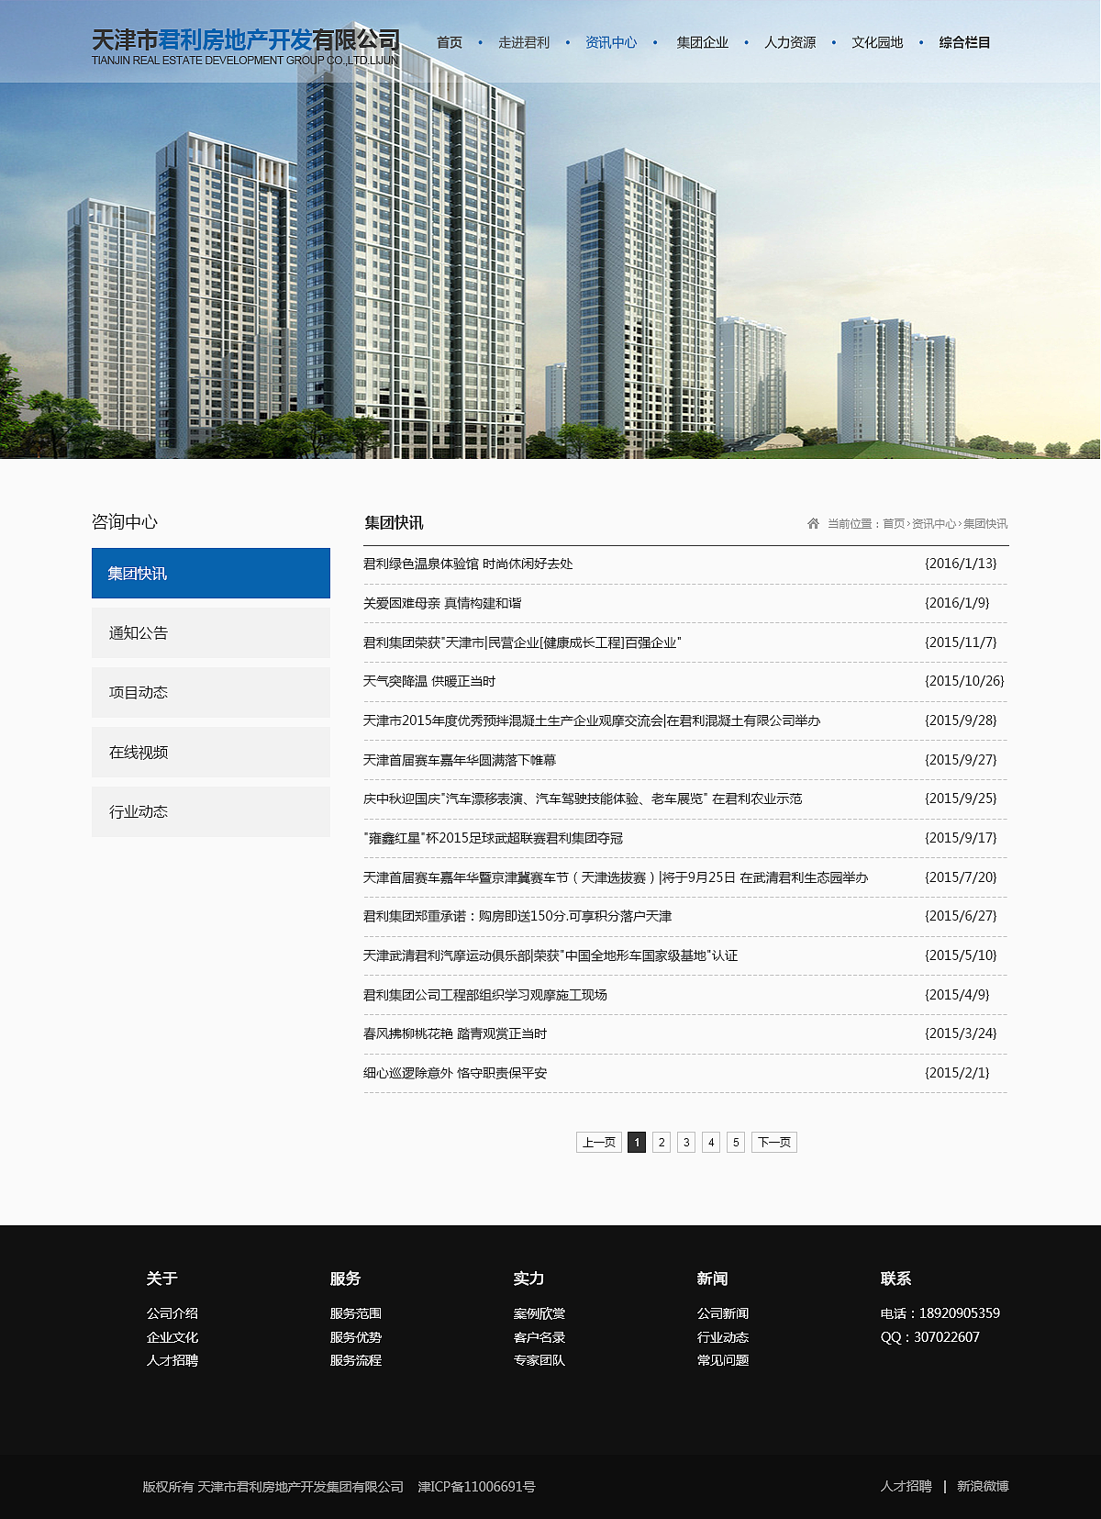Click the company logo in header

point(246,47)
